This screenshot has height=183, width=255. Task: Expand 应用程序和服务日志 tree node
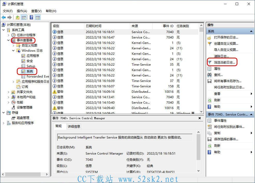pos(13,82)
